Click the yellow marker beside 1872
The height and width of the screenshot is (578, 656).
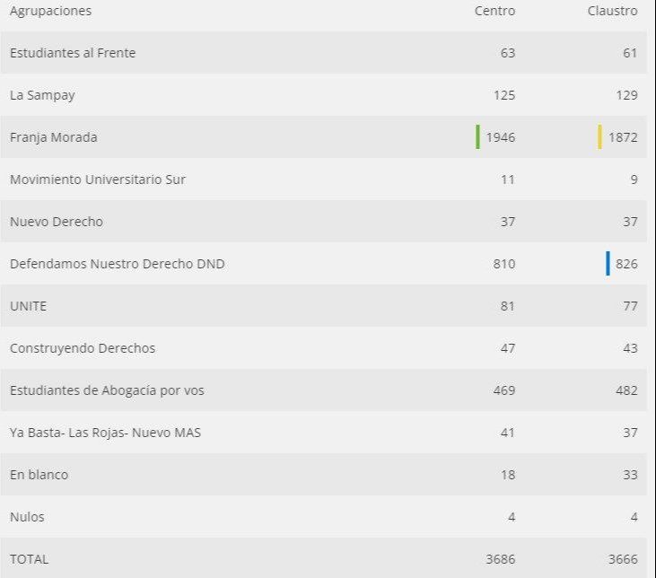599,137
